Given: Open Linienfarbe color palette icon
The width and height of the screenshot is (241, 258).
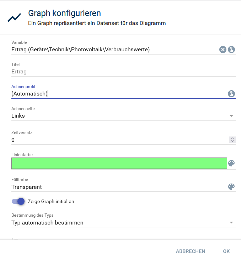Looking at the screenshot, I should click(231, 163).
